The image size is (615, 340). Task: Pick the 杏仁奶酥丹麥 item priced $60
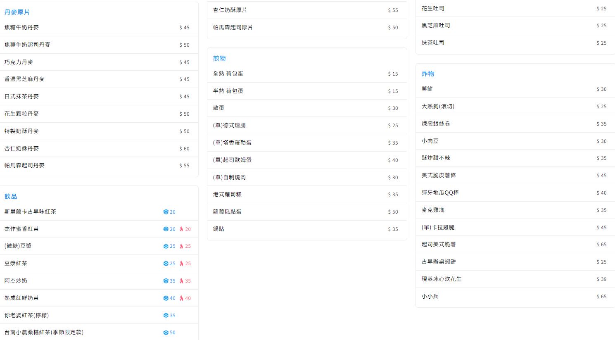tap(99, 148)
